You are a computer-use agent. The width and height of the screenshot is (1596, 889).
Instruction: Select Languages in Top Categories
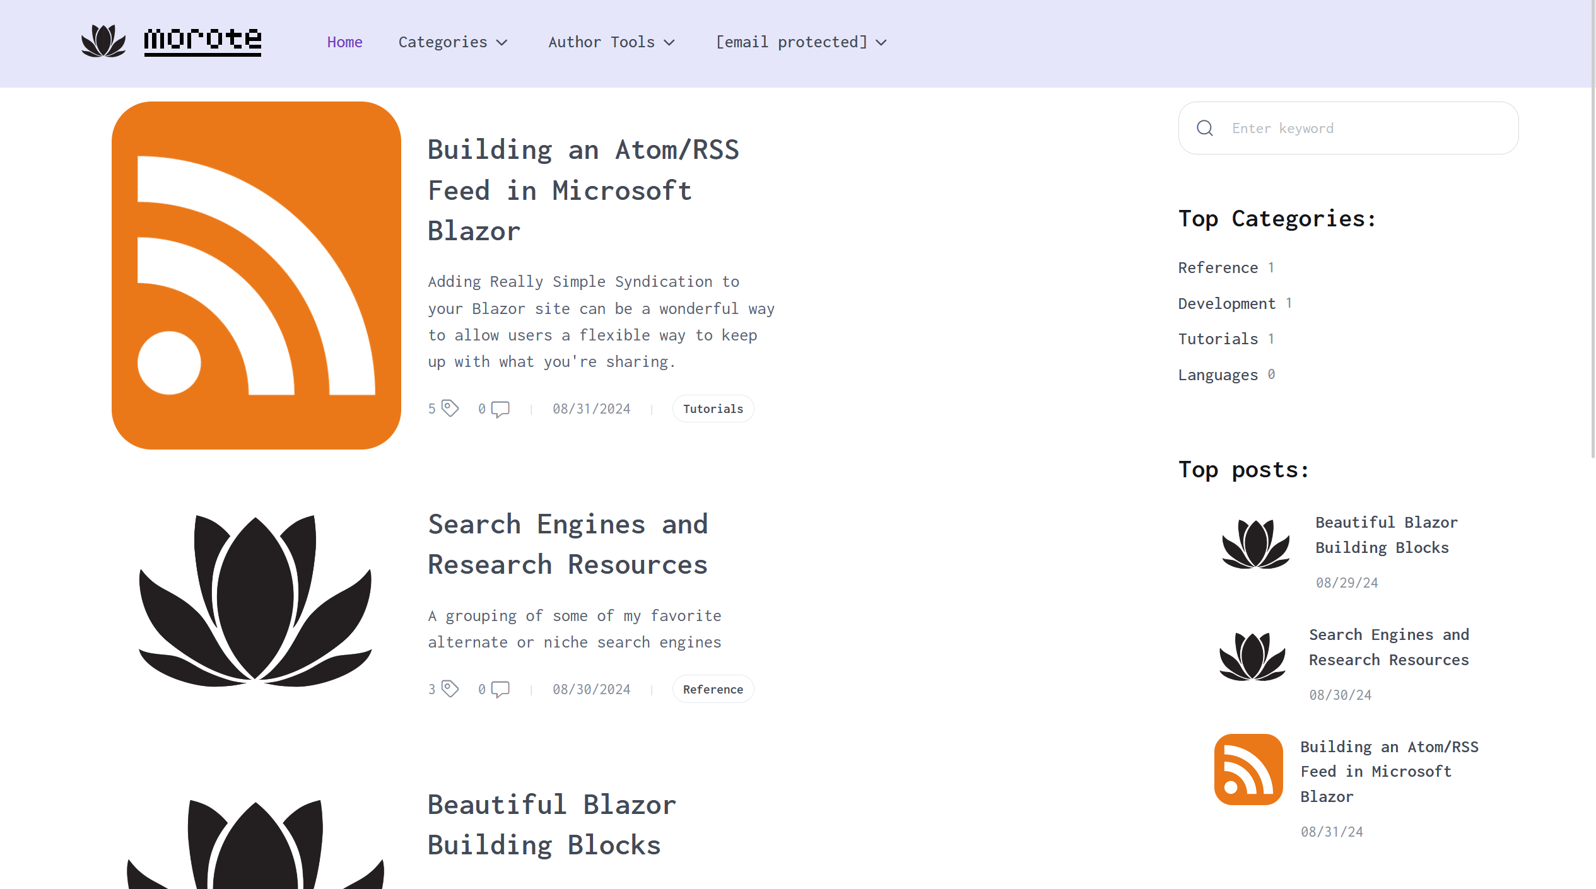[x=1218, y=375]
